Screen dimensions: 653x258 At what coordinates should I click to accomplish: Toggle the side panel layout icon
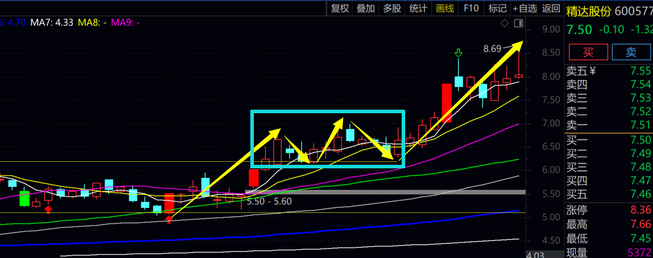coord(519,23)
